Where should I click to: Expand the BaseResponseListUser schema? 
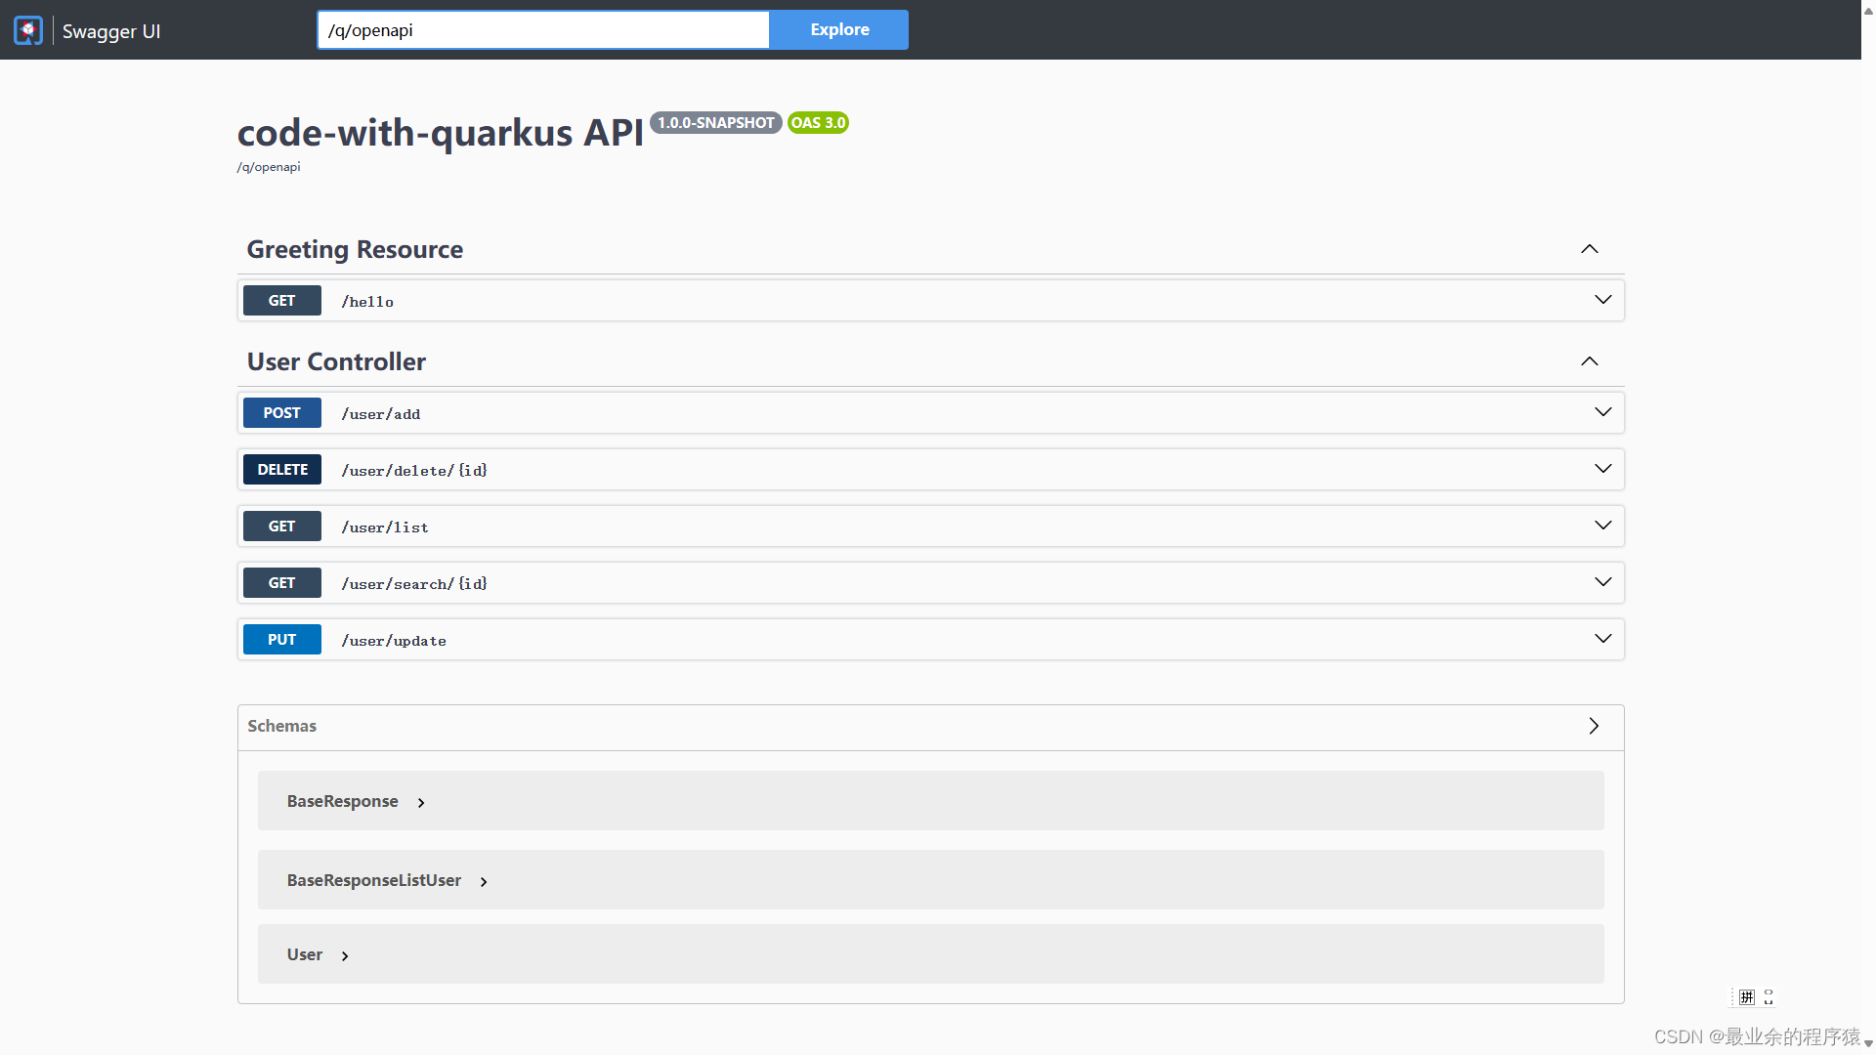(484, 881)
